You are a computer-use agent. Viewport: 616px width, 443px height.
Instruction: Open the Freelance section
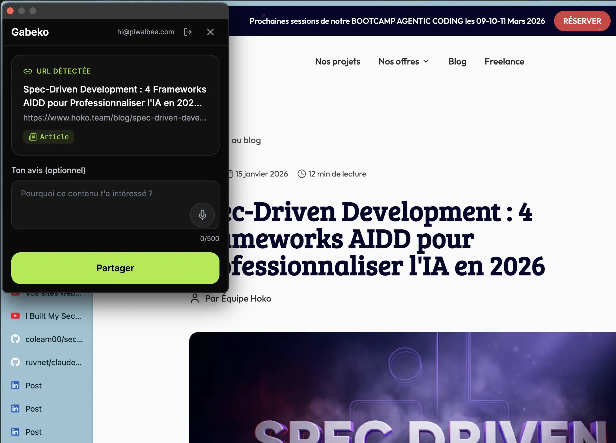[x=504, y=61]
